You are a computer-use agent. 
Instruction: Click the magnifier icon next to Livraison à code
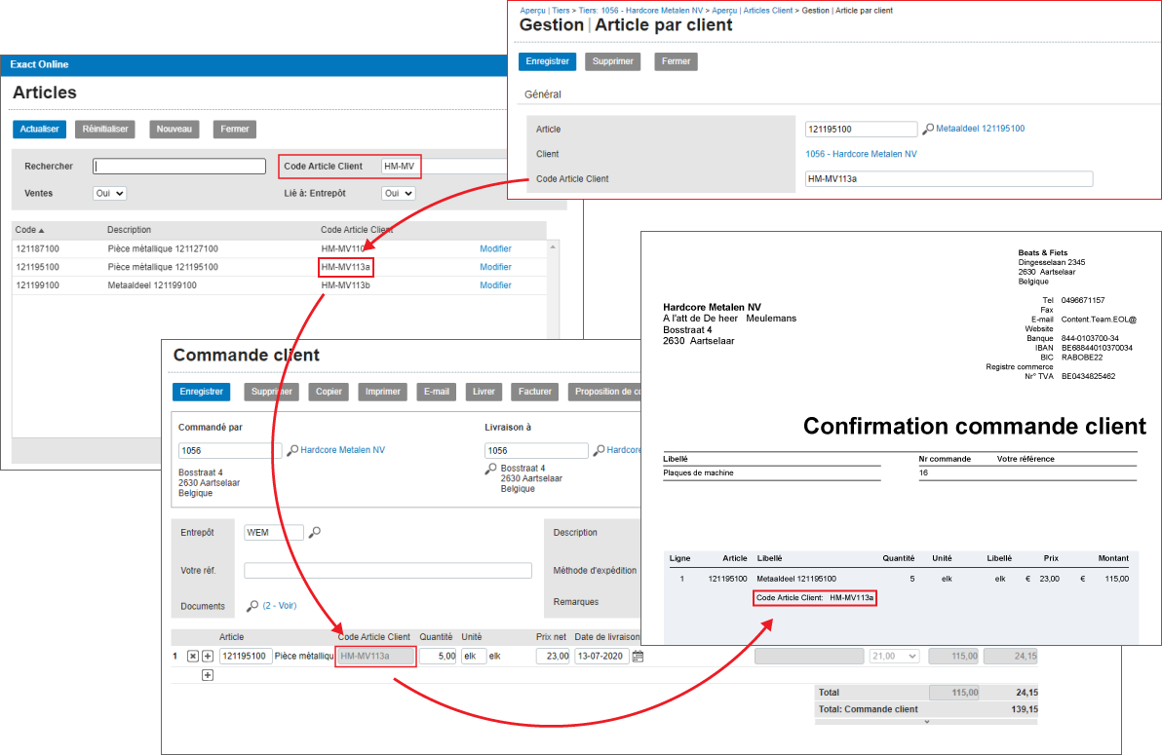click(x=599, y=450)
